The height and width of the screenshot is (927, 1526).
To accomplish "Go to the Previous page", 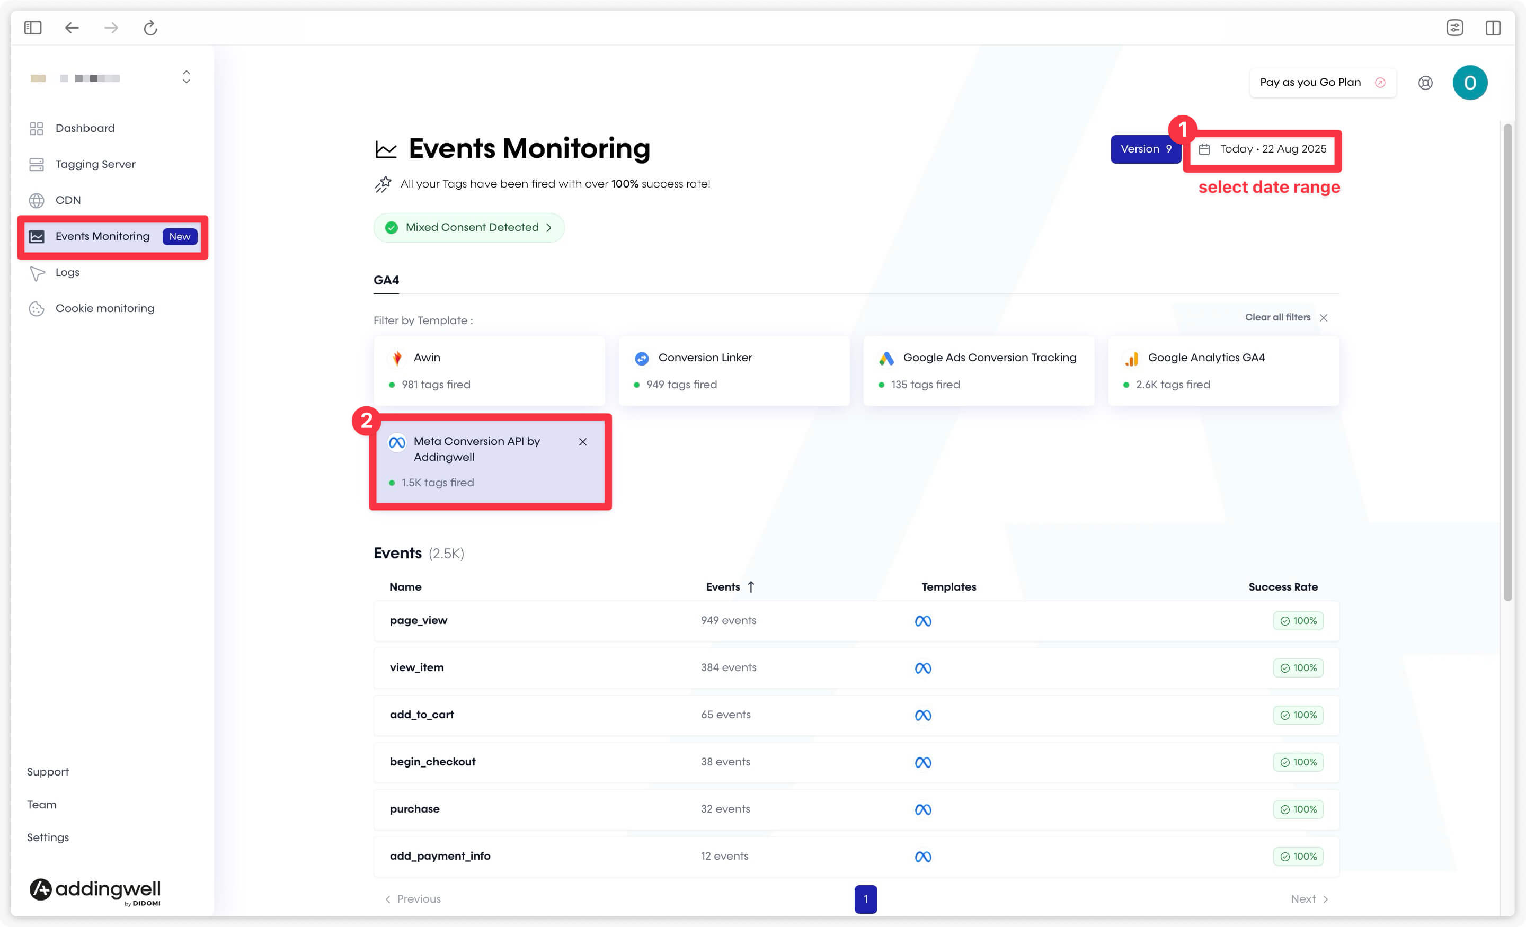I will coord(412,898).
